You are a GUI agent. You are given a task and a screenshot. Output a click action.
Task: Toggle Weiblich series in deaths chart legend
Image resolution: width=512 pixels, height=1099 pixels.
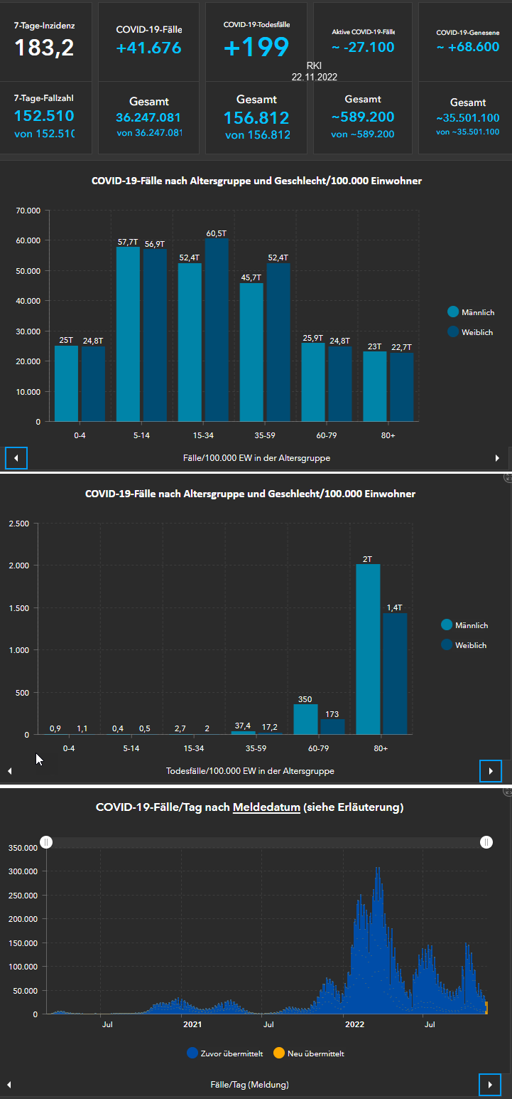tap(464, 644)
